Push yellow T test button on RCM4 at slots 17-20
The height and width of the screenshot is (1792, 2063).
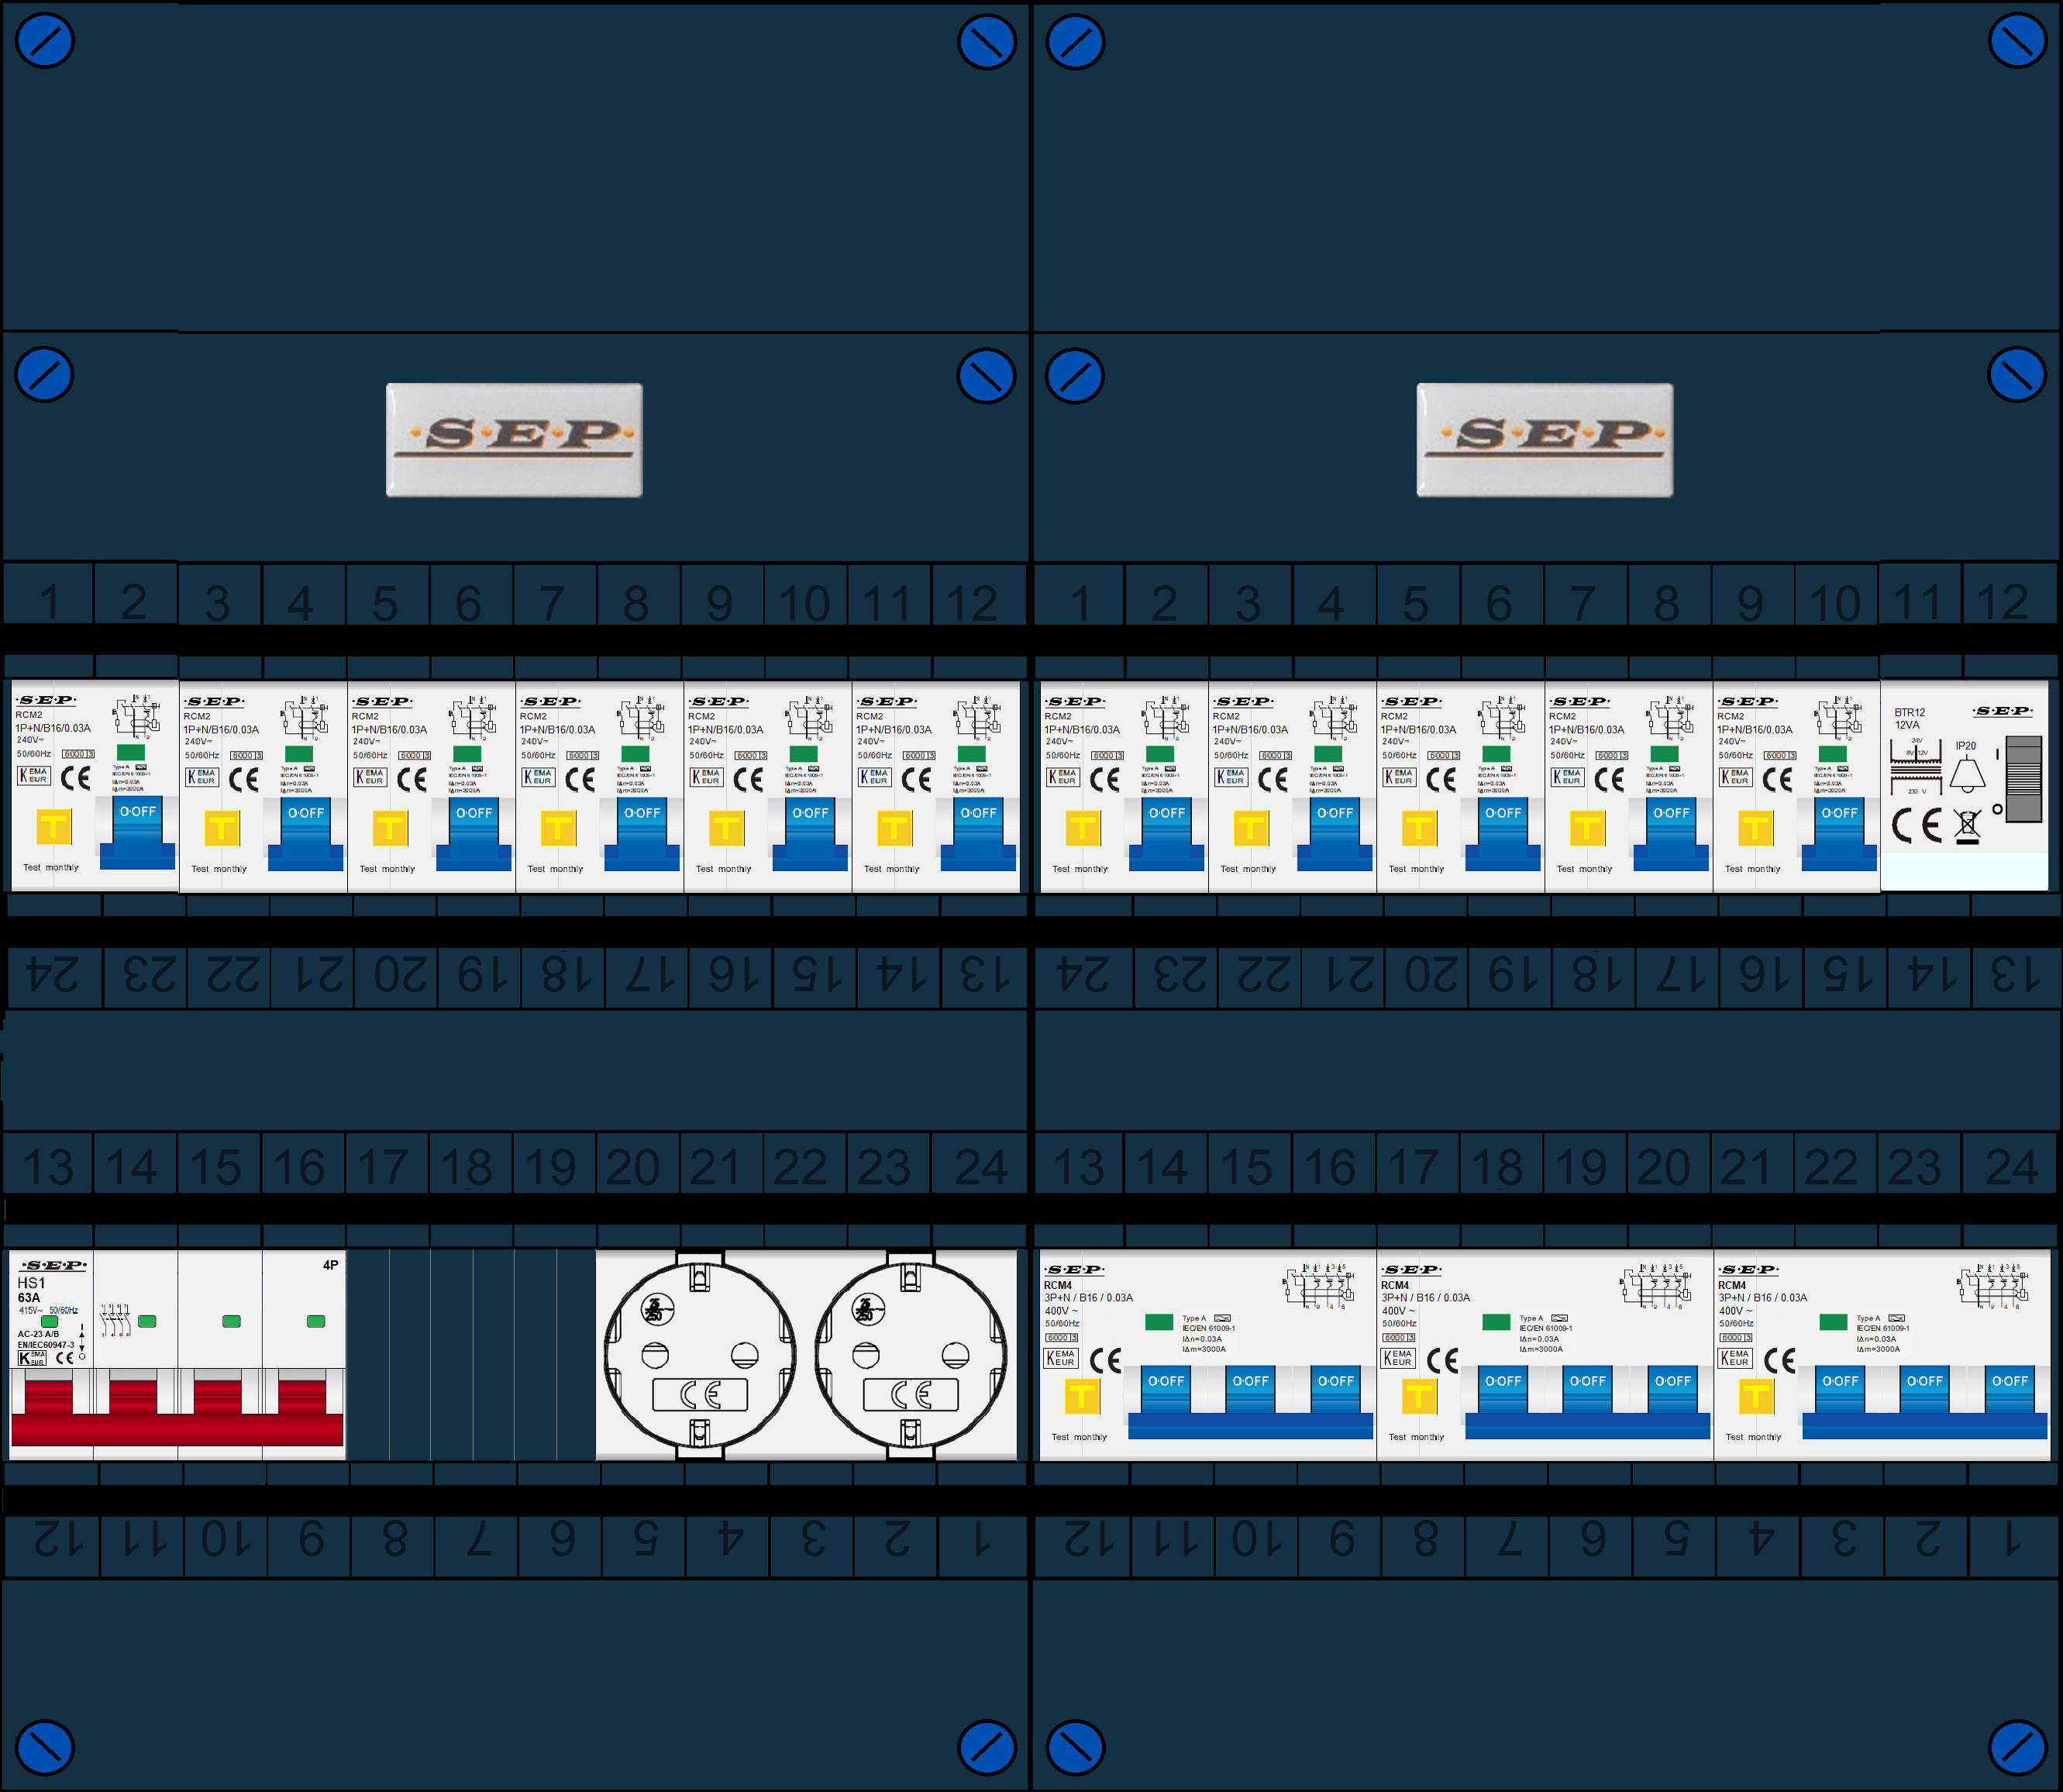tap(1418, 1396)
